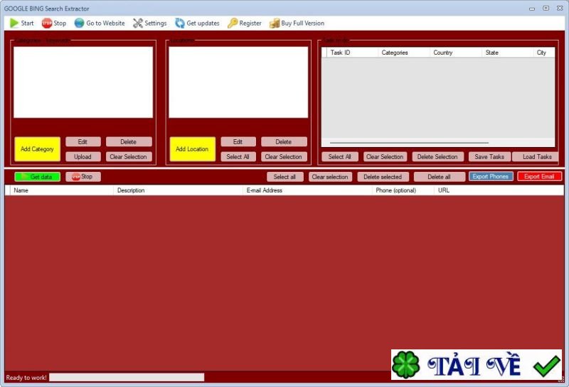This screenshot has height=387, width=569.
Task: Click inside the locations list box
Action: (238, 82)
